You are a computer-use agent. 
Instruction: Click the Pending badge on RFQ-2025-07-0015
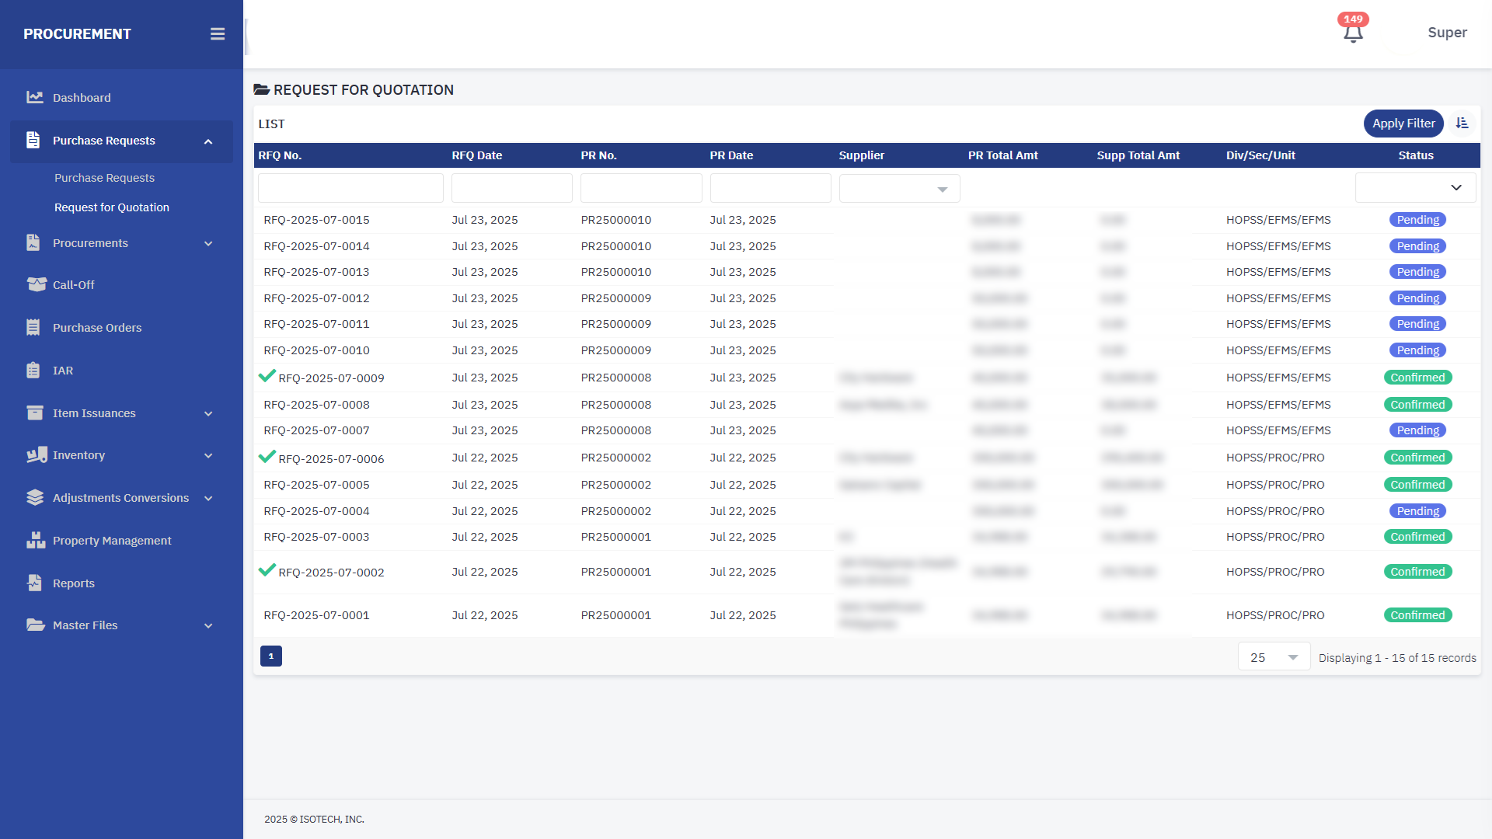[x=1417, y=220]
